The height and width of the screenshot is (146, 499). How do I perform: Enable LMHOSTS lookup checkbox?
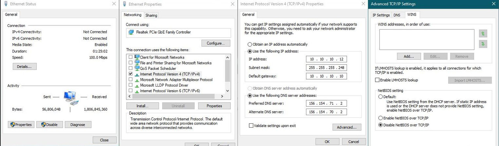(377, 80)
